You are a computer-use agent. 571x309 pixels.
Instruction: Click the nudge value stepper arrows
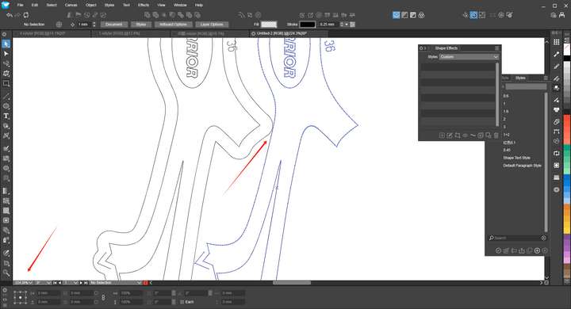[x=94, y=25]
